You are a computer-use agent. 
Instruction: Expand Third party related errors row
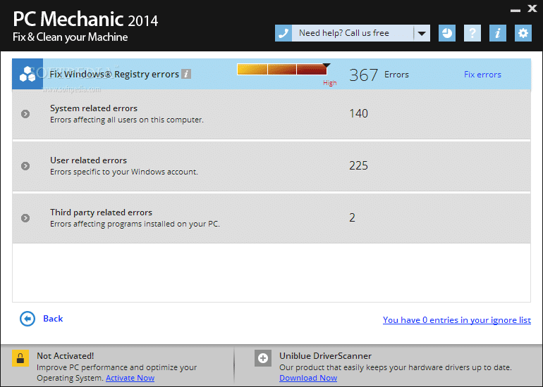click(x=25, y=217)
